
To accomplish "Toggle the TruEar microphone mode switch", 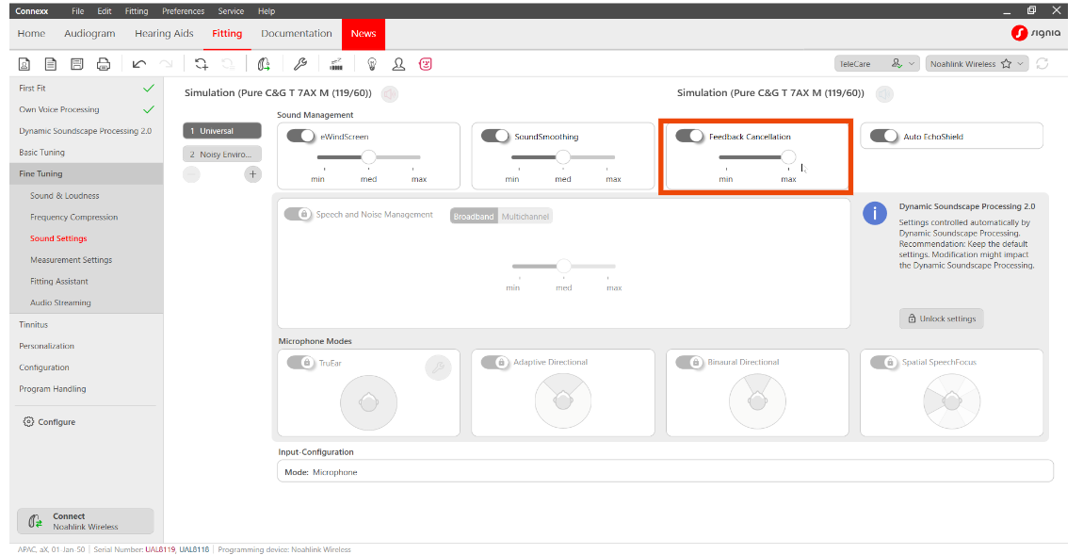I will coord(300,362).
